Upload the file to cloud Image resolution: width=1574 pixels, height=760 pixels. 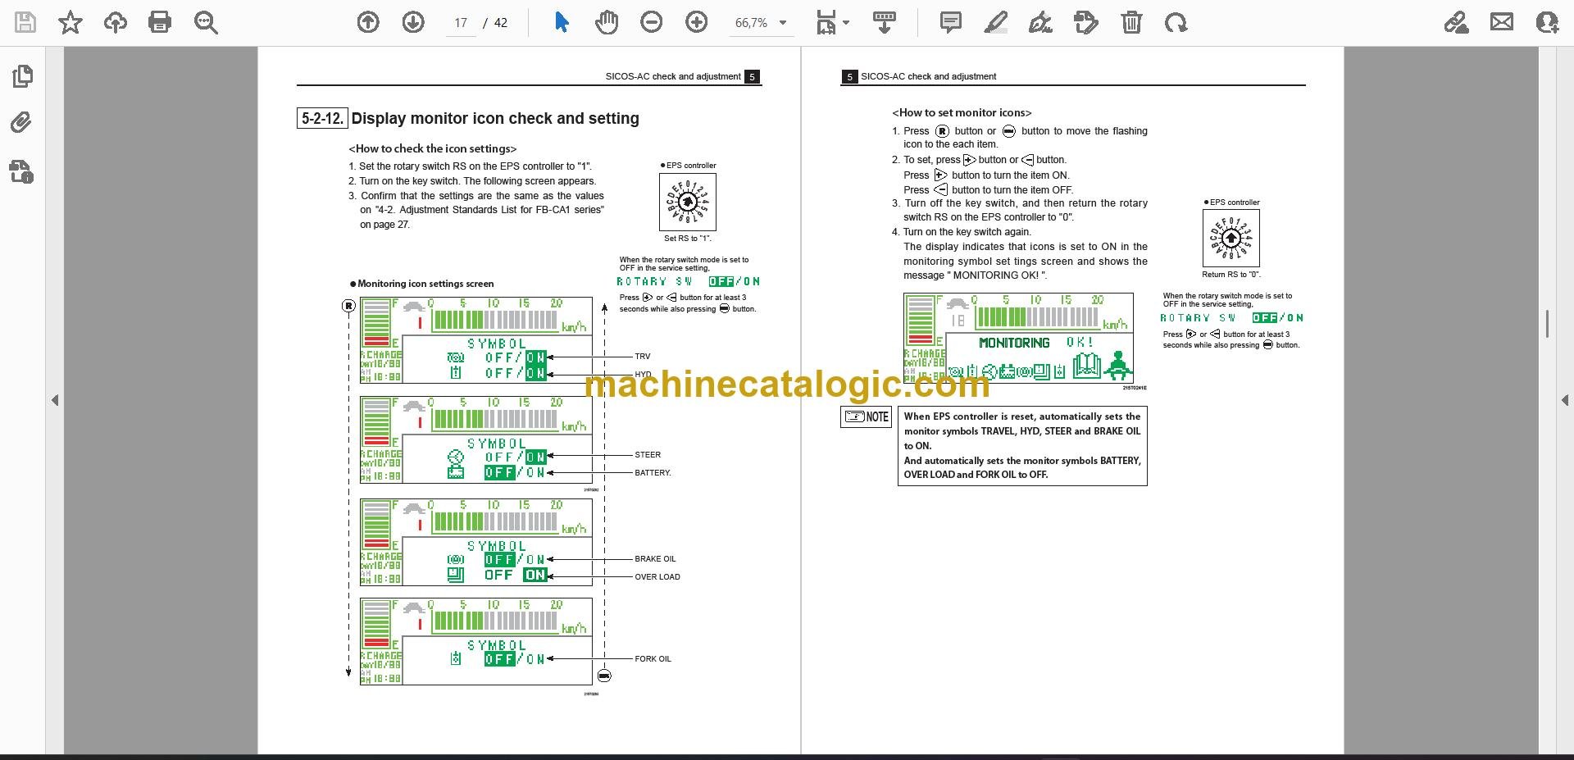(116, 22)
